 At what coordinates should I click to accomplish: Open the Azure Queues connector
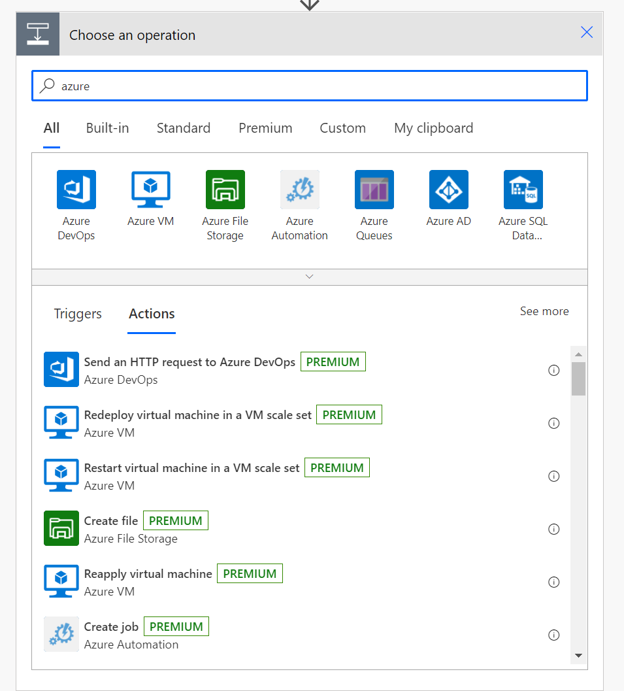[x=374, y=190]
